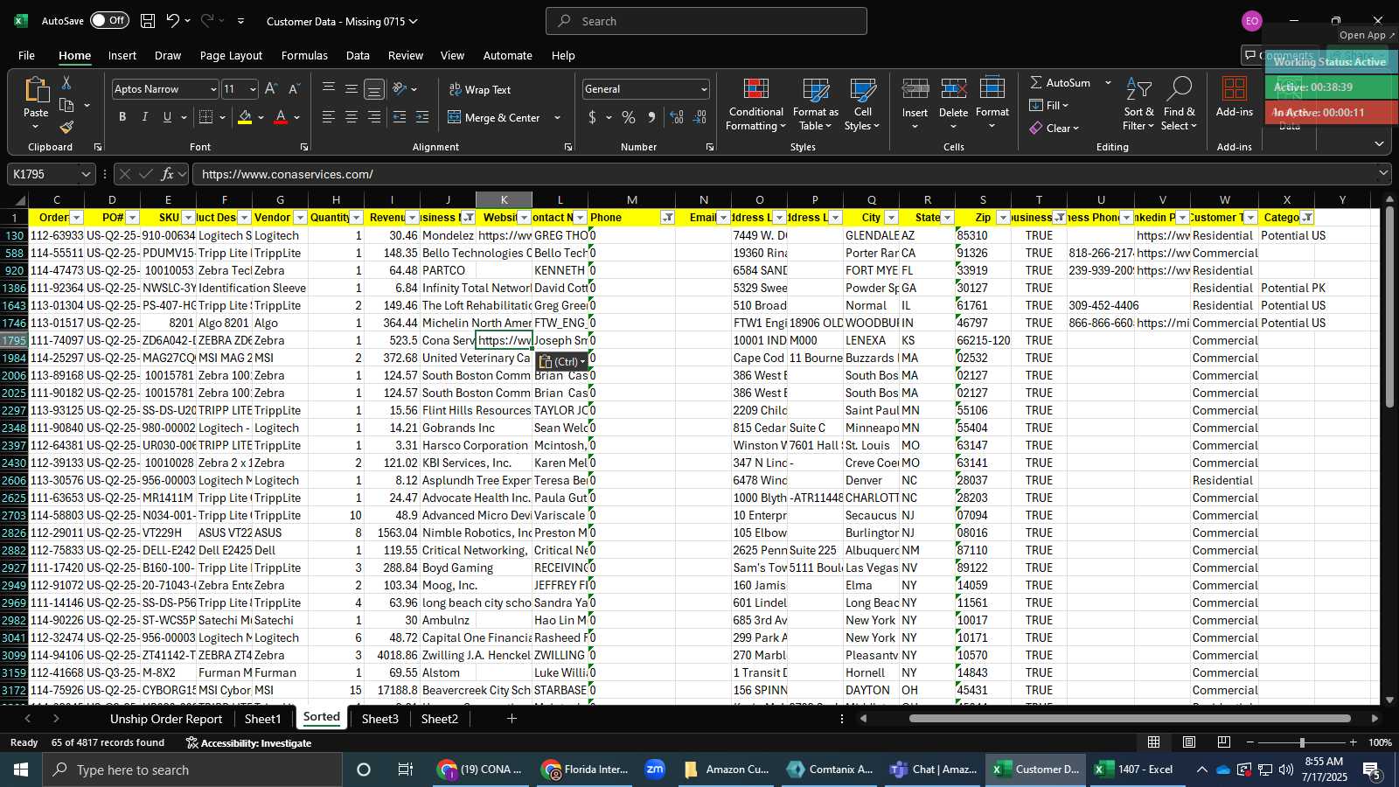Click the AutoSum button
This screenshot has height=787, width=1399.
pos(1061,82)
